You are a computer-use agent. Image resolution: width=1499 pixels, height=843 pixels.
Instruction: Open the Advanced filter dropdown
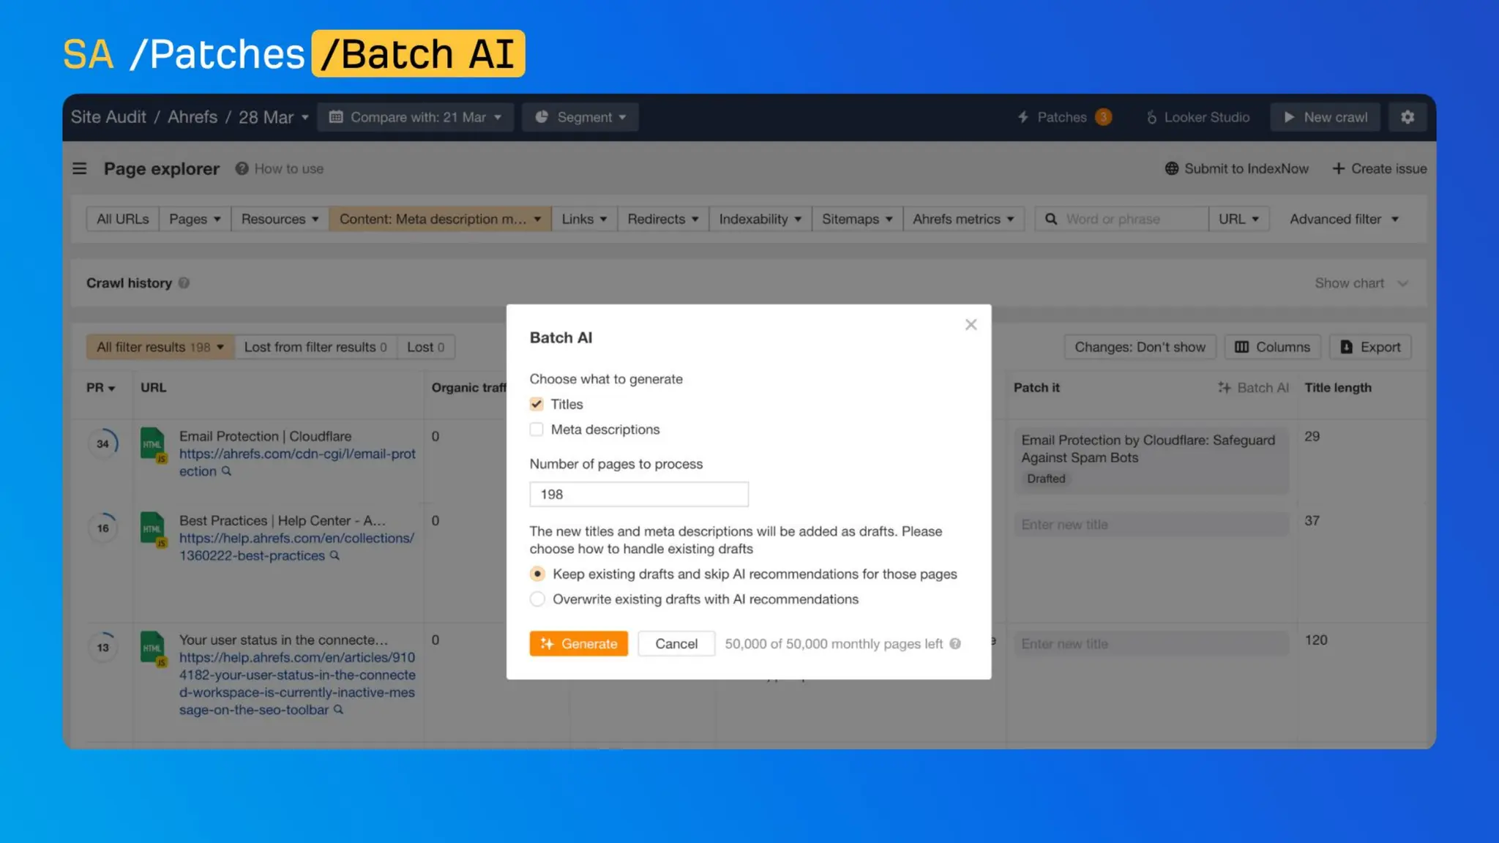pos(1344,219)
